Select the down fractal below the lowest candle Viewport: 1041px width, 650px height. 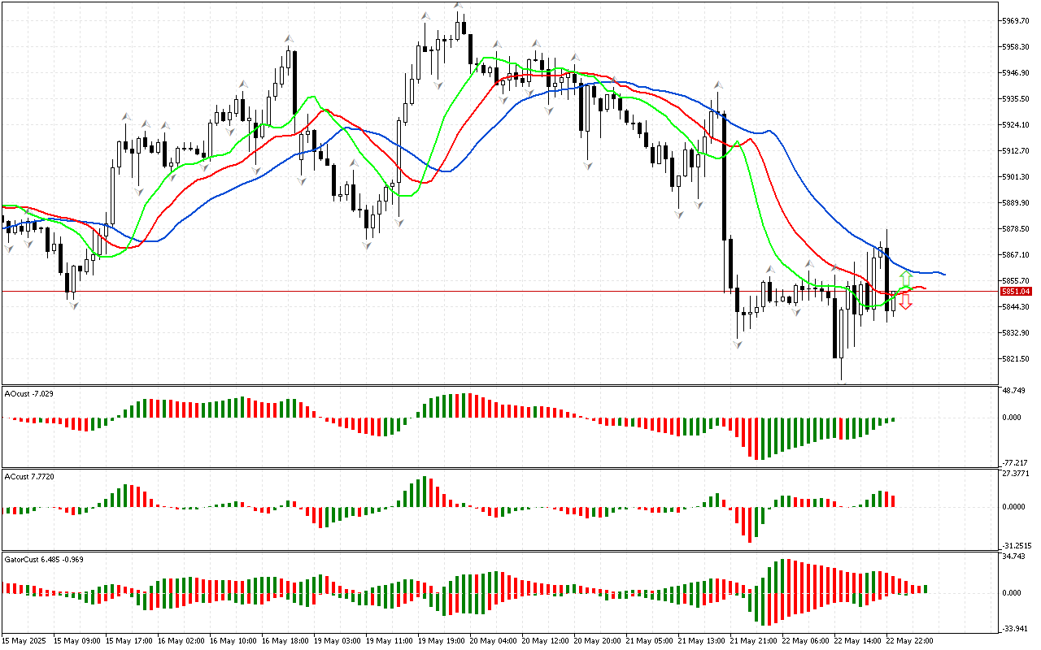click(x=843, y=383)
